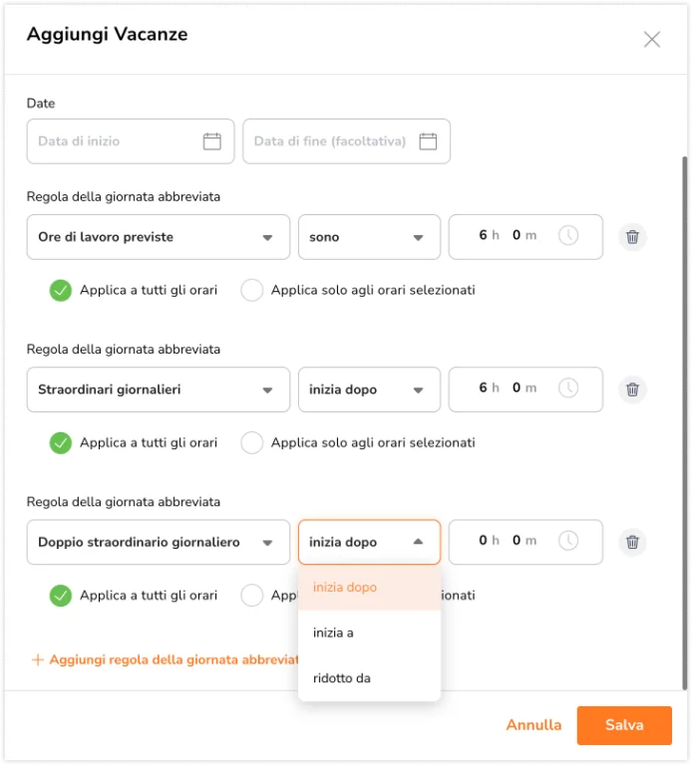Viewport: 692px width, 765px height.
Task: Click the Annulla link
Action: tap(533, 725)
